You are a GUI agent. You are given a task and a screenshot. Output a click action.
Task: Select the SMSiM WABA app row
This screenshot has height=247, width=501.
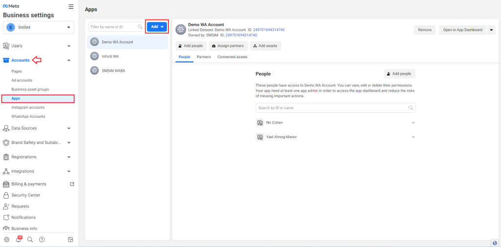point(128,70)
